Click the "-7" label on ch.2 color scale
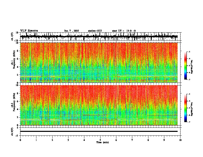 [x=189, y=122]
